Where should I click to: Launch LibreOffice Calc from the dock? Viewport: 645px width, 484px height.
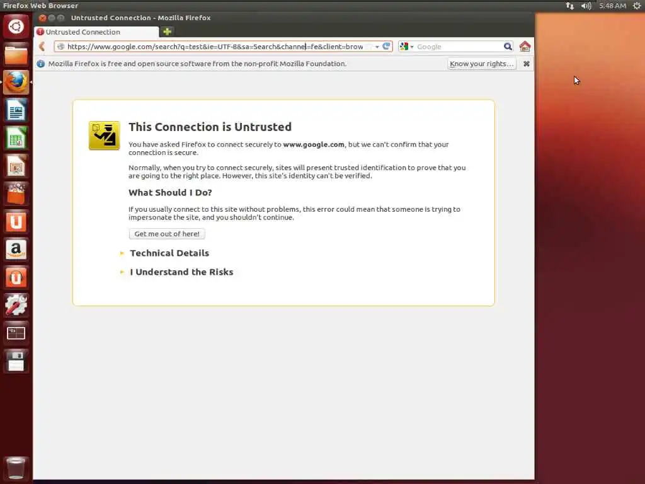point(16,138)
